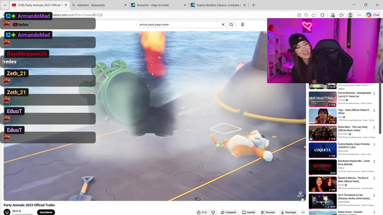The height and width of the screenshot is (215, 383).
Task: Click the zoom magnifier icon in address bar
Action: tap(306, 15)
